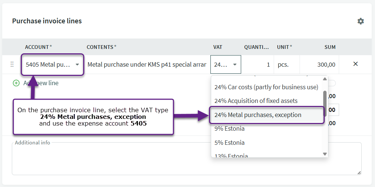Click the unit field pcs.
The width and height of the screenshot is (375, 187).
(286, 64)
